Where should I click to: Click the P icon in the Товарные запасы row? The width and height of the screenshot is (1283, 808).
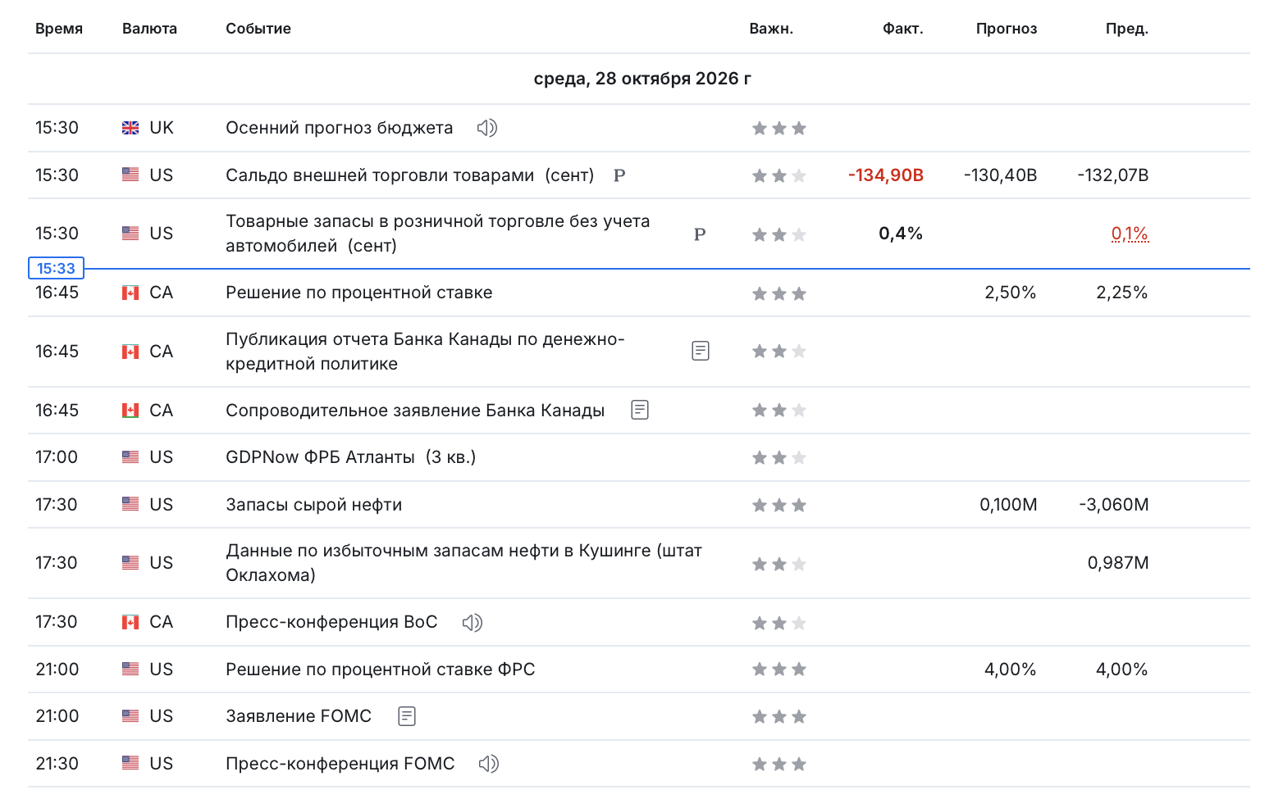700,234
